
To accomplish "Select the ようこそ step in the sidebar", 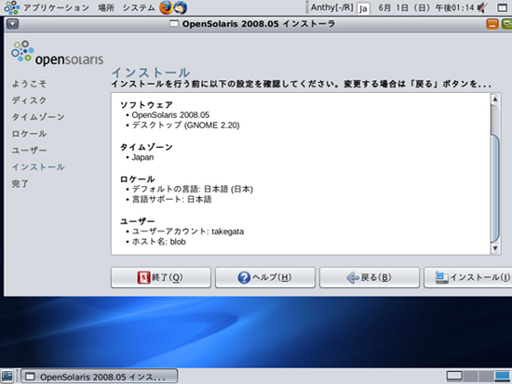I will click(x=29, y=84).
